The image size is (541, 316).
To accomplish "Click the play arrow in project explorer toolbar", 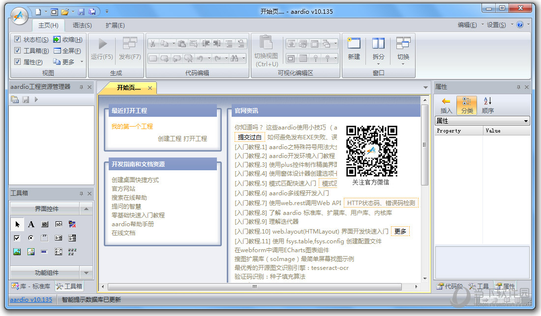I will coord(36,100).
